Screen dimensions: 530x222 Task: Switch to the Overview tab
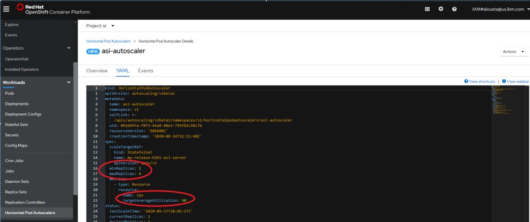[x=97, y=70]
